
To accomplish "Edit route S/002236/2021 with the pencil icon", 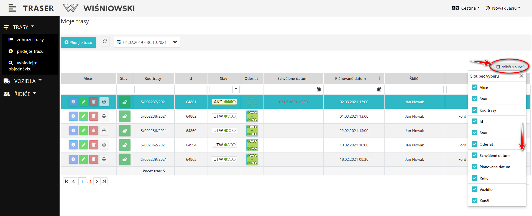I will [x=83, y=131].
